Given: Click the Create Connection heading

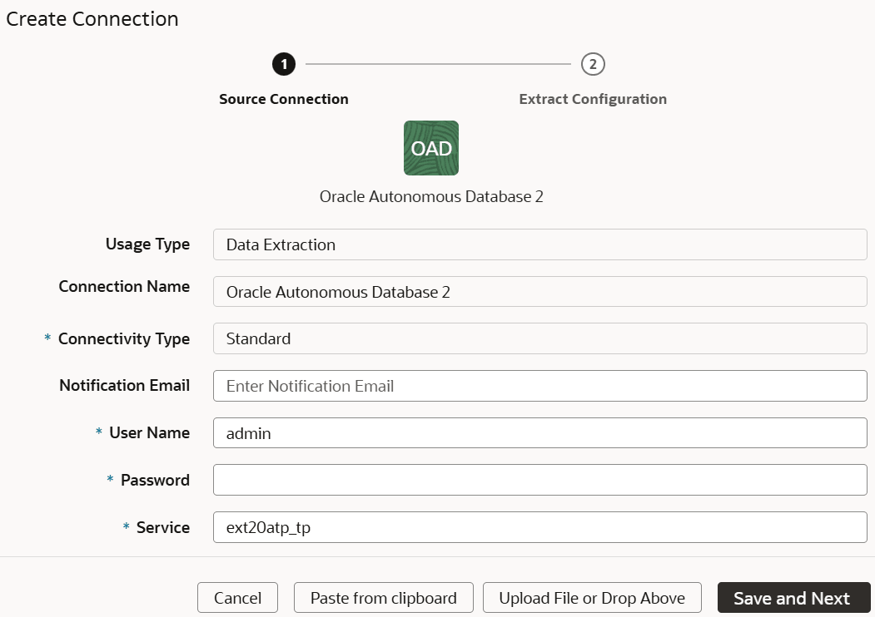Looking at the screenshot, I should coord(92,18).
